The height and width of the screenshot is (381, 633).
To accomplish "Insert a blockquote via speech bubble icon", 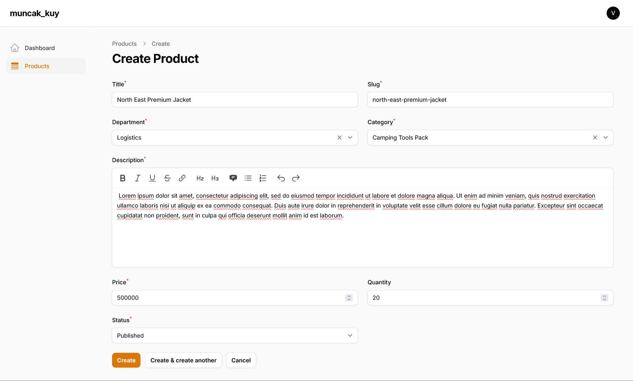I will point(233,178).
